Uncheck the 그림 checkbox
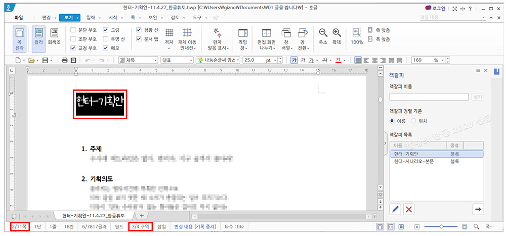The width and height of the screenshot is (506, 236). click(106, 30)
